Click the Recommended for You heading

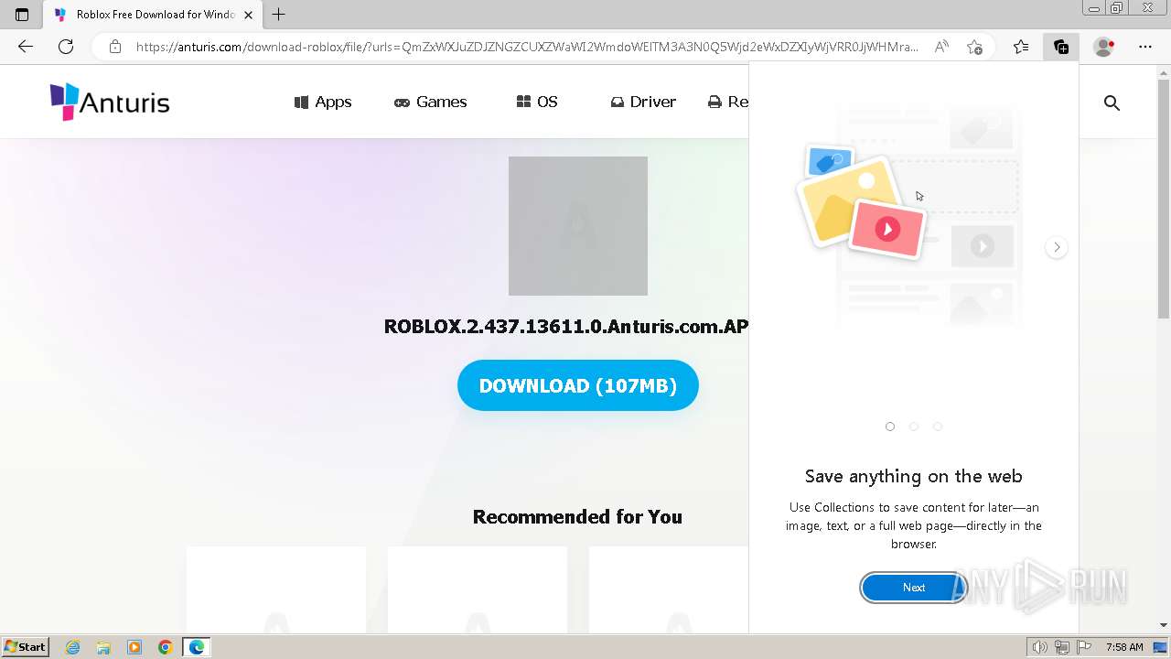577,517
